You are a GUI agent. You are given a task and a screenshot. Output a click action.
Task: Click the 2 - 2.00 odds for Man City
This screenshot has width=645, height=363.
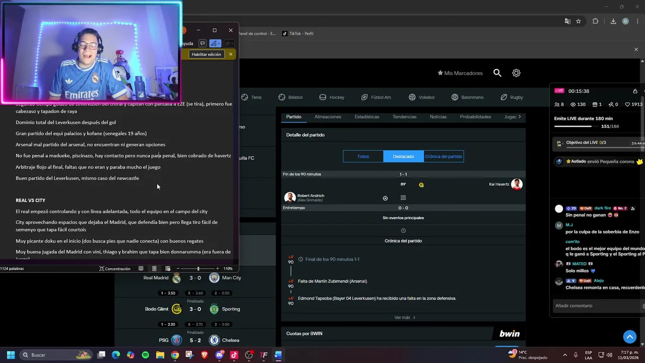(222, 293)
